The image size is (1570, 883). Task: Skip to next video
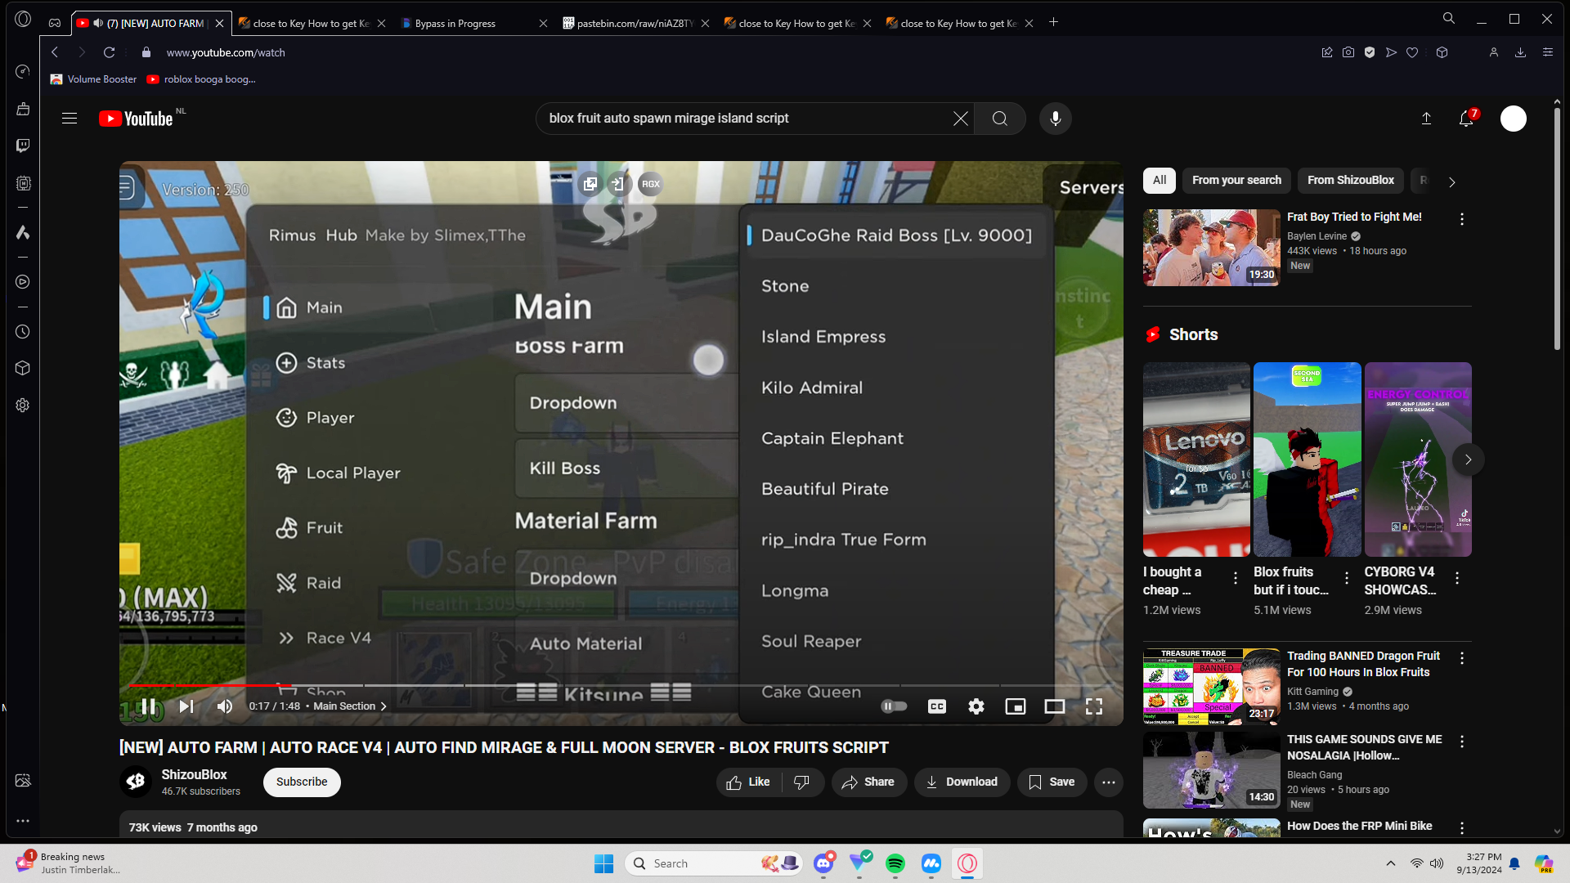(186, 706)
